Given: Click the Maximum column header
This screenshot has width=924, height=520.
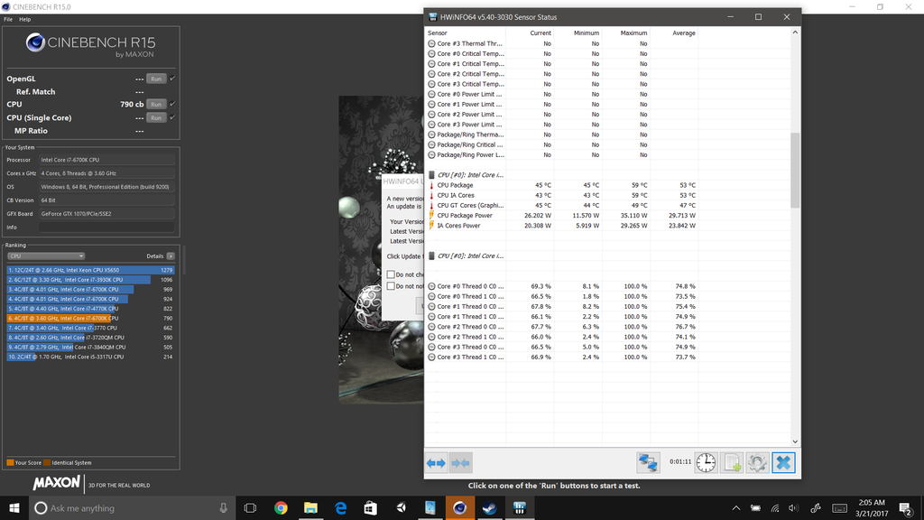Looking at the screenshot, I should point(633,33).
